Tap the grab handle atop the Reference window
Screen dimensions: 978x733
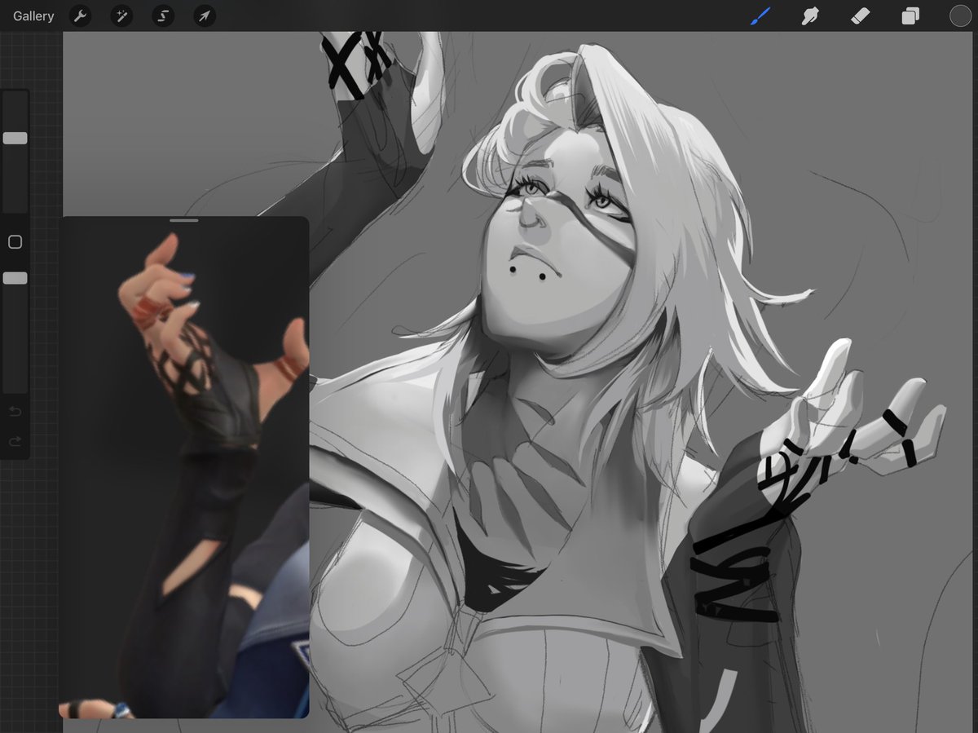point(185,219)
